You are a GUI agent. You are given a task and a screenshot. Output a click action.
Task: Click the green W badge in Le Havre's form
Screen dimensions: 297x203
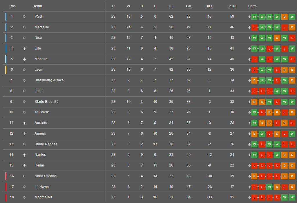[x=269, y=187]
